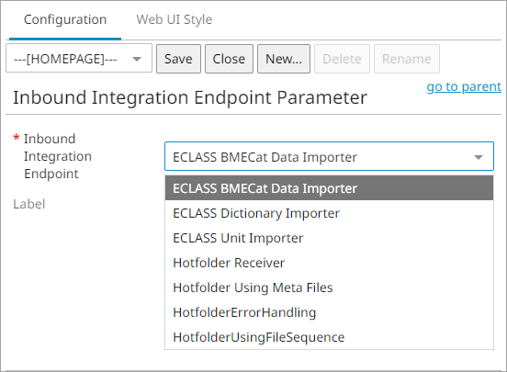Image resolution: width=507 pixels, height=372 pixels.
Task: Click the disabled Rename button
Action: click(x=407, y=59)
